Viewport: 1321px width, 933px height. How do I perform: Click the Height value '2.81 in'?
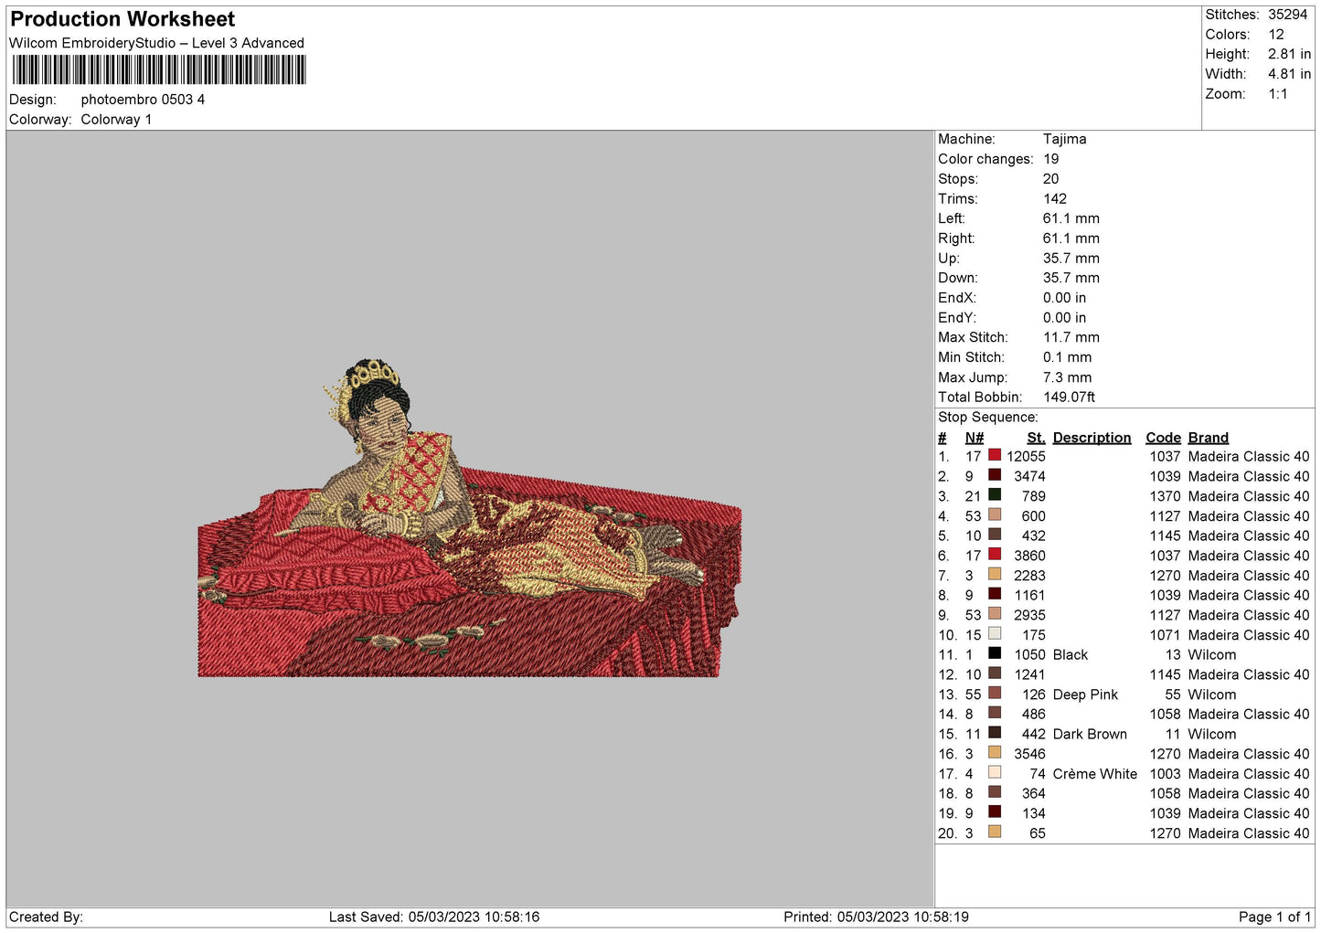[x=1289, y=55]
